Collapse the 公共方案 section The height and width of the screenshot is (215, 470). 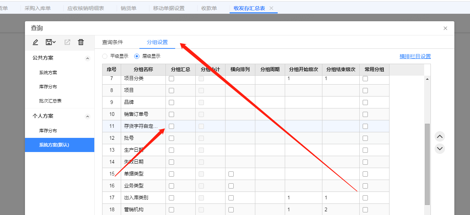pyautogui.click(x=88, y=59)
